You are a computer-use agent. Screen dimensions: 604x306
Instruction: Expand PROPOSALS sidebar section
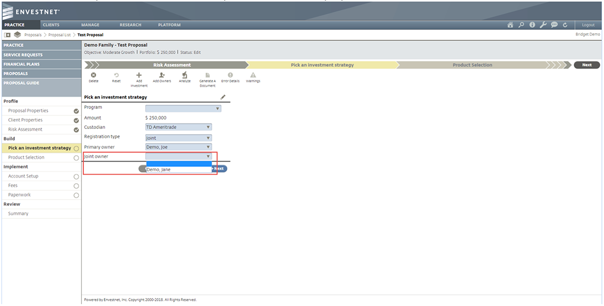click(41, 73)
